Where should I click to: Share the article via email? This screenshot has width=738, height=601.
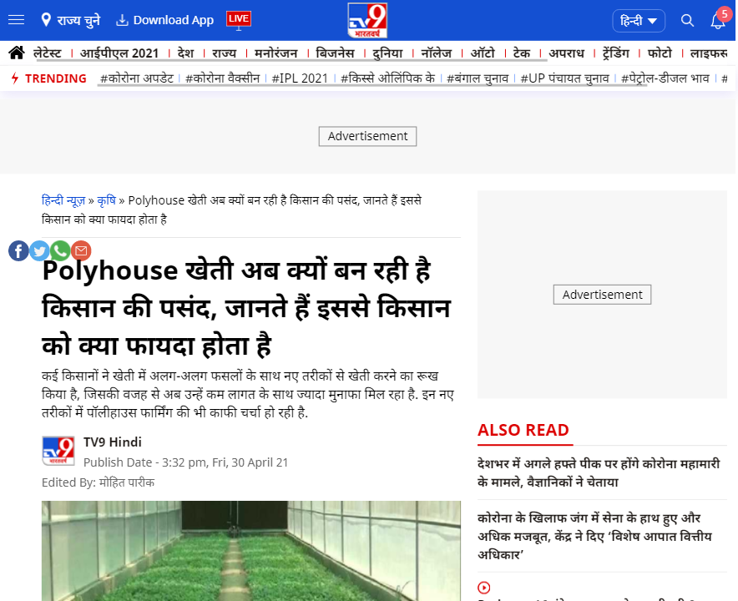pos(81,250)
